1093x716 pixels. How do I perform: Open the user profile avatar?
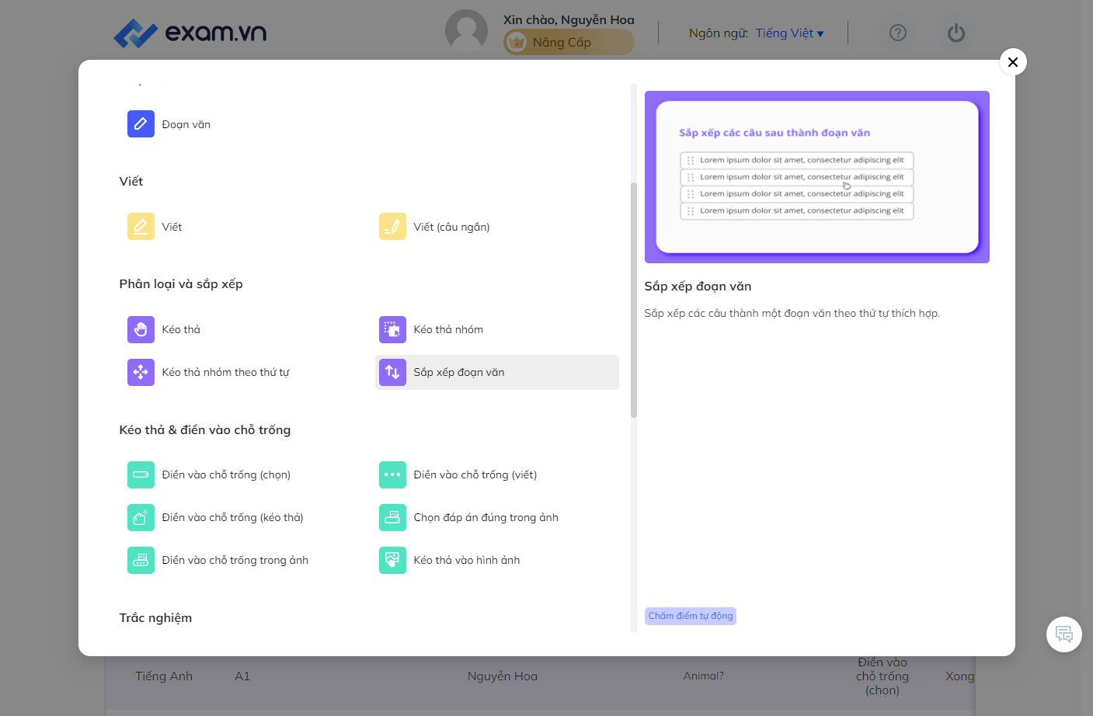click(466, 31)
